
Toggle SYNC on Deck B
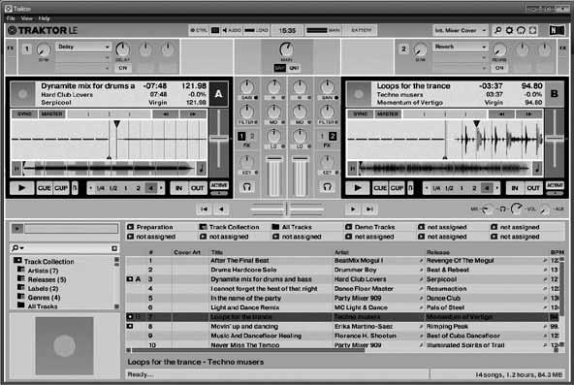pyautogui.click(x=361, y=114)
